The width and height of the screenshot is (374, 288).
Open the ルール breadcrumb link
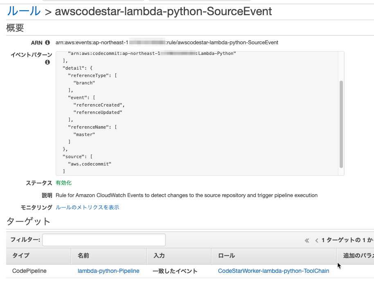(24, 11)
